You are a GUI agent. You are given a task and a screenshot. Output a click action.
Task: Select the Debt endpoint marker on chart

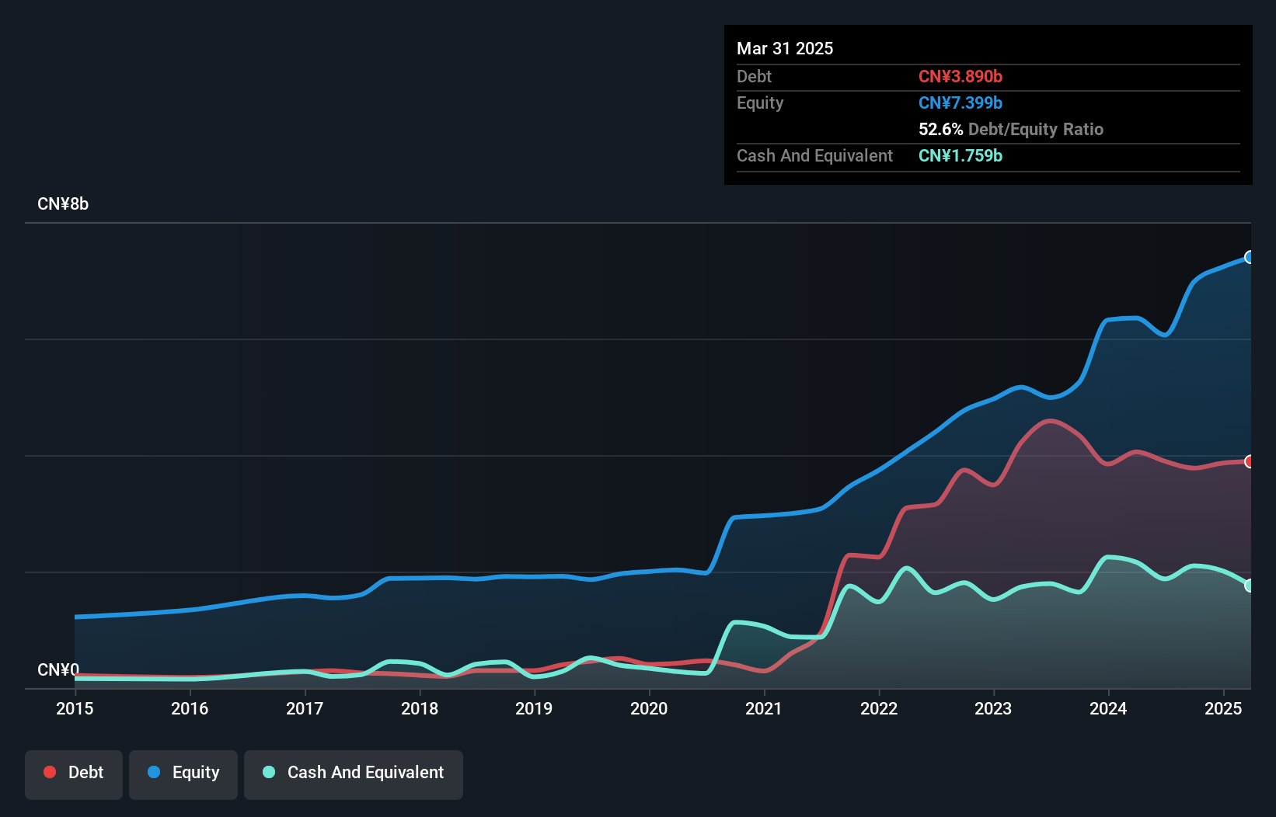point(1250,461)
